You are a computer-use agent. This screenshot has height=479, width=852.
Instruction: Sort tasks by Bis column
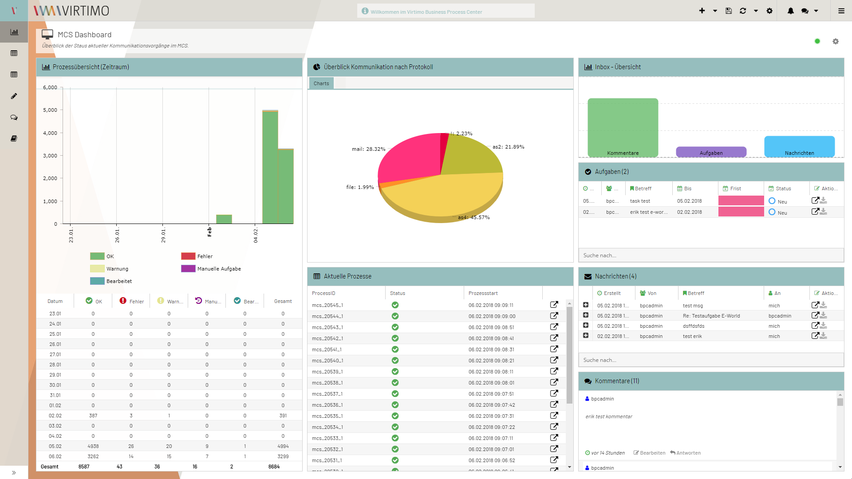(694, 188)
